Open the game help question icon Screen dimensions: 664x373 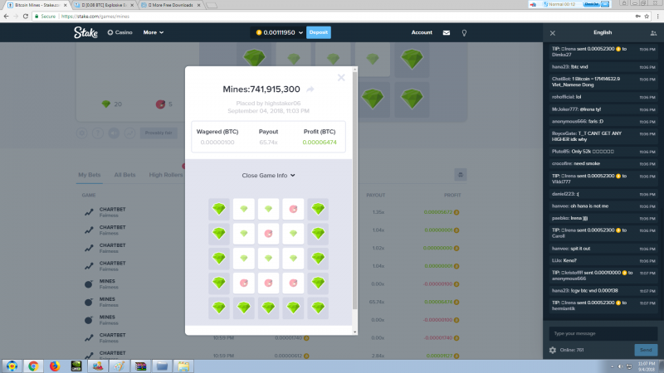(x=98, y=133)
